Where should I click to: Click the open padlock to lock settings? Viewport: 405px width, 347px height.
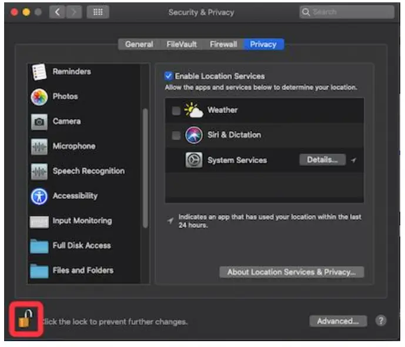tap(26, 318)
